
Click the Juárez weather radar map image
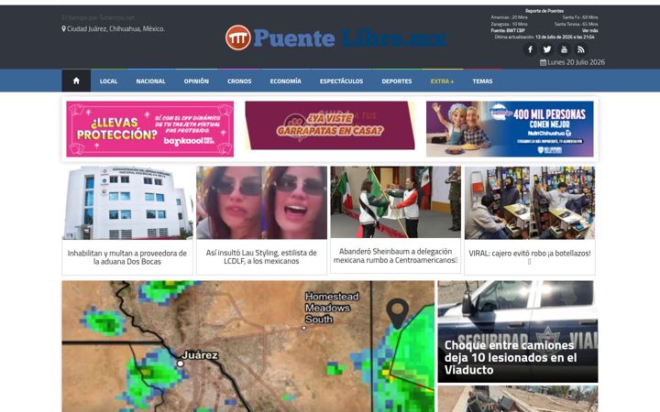(x=247, y=346)
